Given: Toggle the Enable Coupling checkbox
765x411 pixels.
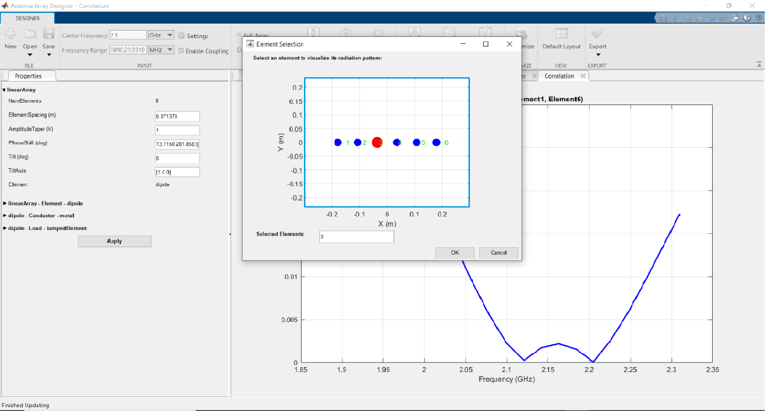Looking at the screenshot, I should pyautogui.click(x=182, y=51).
